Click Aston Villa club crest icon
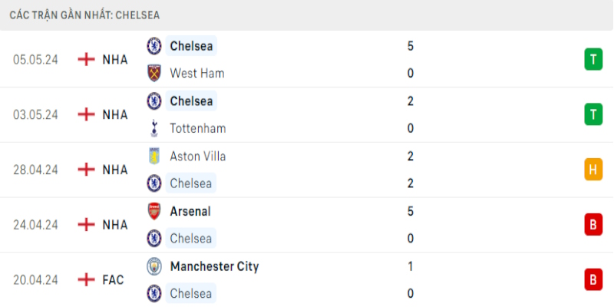The image size is (614, 307). point(154,156)
